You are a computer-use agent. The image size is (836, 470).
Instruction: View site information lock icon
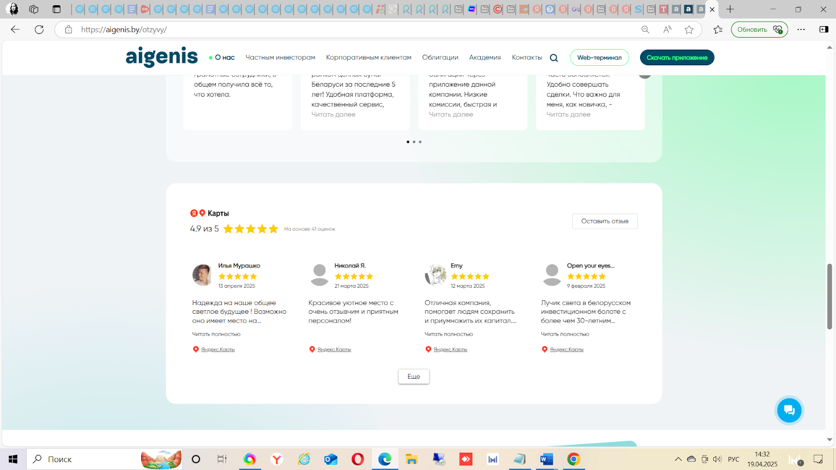point(68,30)
